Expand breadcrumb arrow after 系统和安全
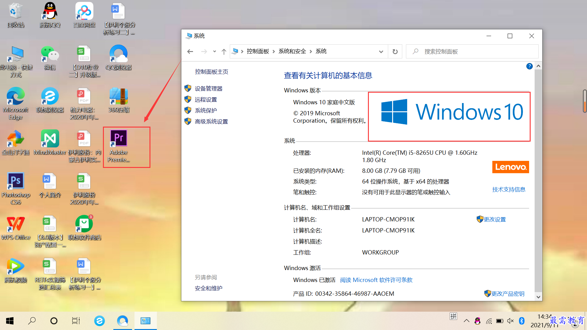587x330 pixels. (x=311, y=51)
